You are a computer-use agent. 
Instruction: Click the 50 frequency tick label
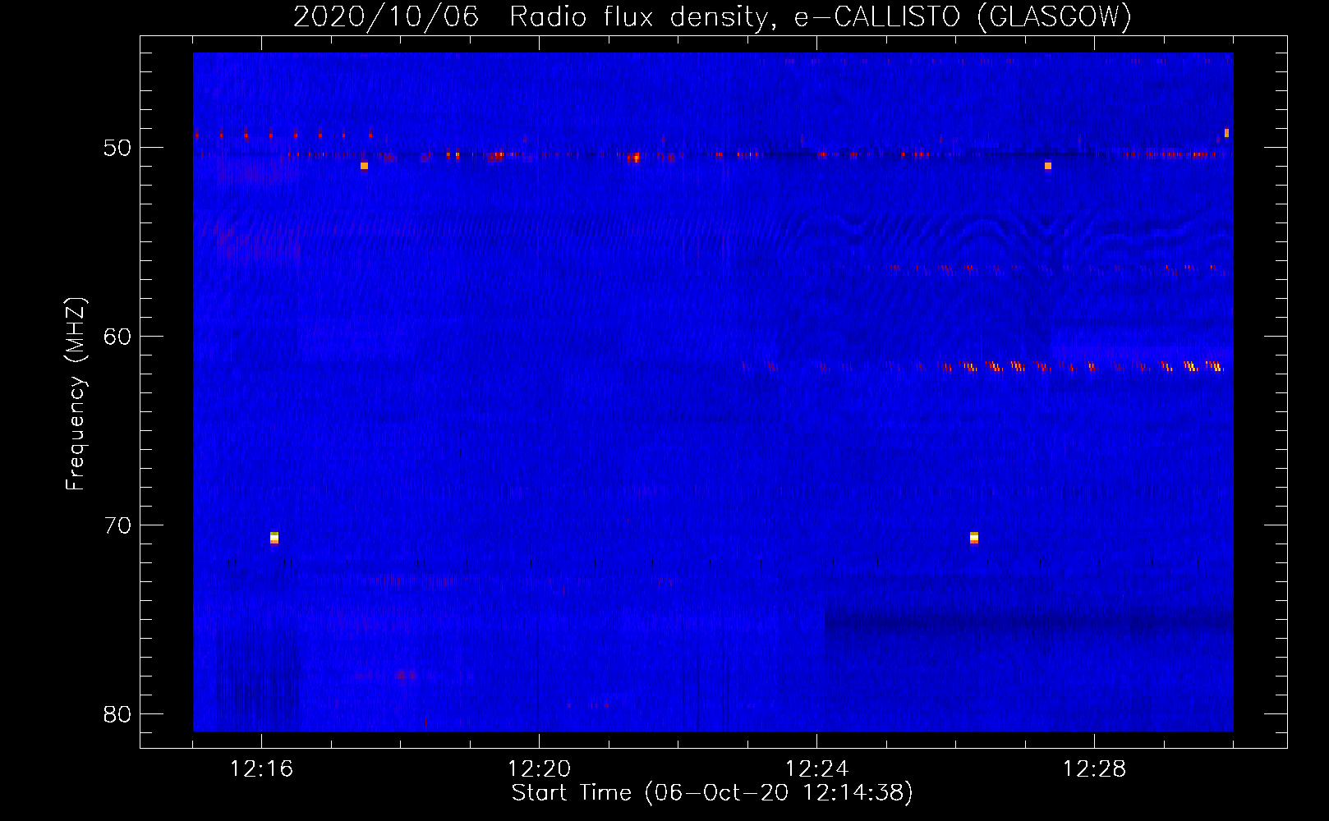coord(117,148)
